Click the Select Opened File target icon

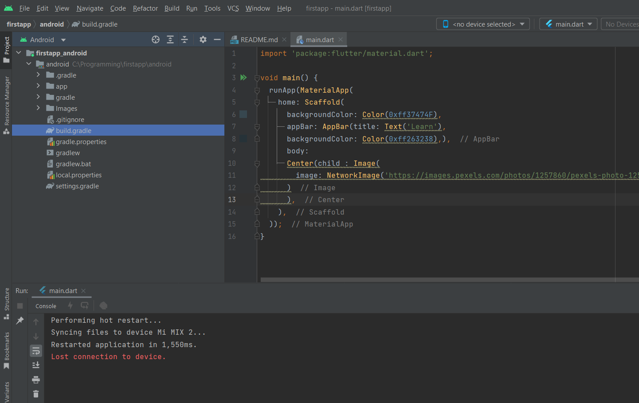click(x=156, y=39)
